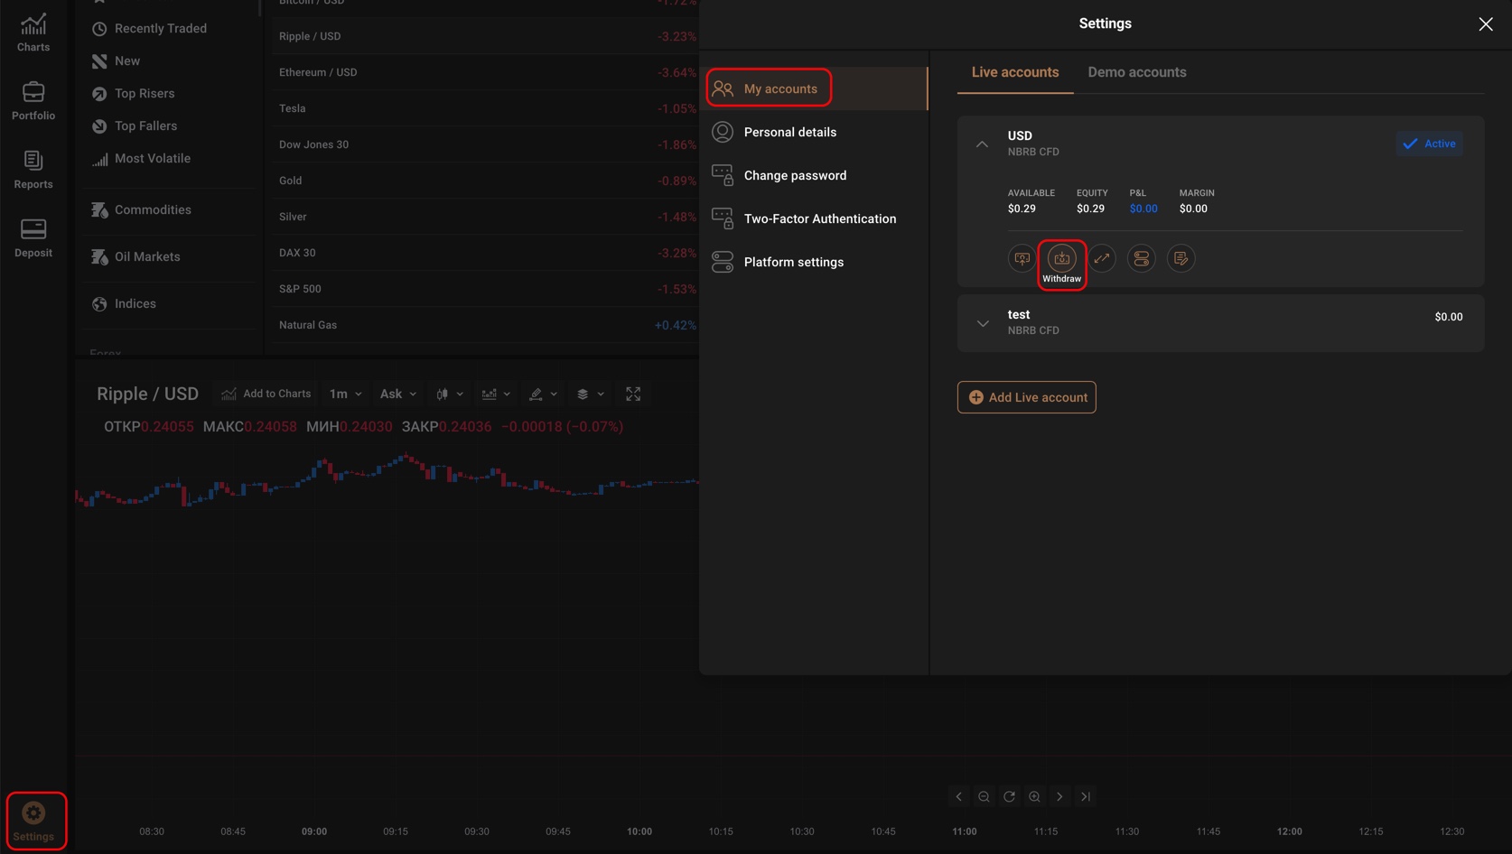Close the Settings panel
Screen dimensions: 1512x854
click(x=1486, y=24)
